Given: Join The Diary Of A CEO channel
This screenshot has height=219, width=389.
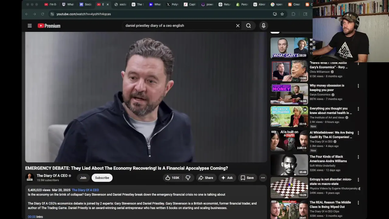Looking at the screenshot, I should [83, 178].
